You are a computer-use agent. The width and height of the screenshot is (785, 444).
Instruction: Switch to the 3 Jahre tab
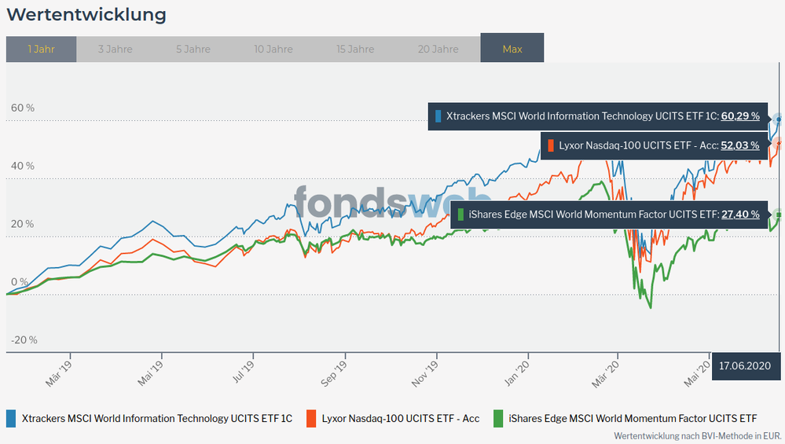tap(116, 49)
